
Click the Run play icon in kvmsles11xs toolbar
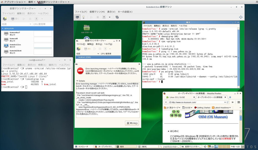(x=91, y=17)
